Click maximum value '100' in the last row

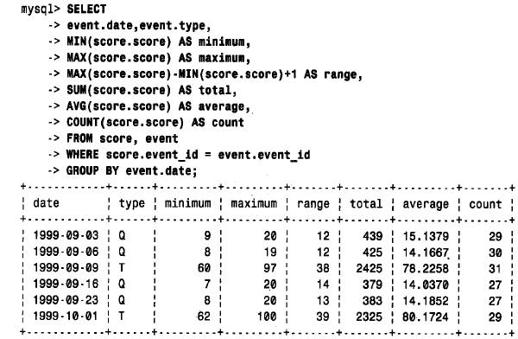267,317
